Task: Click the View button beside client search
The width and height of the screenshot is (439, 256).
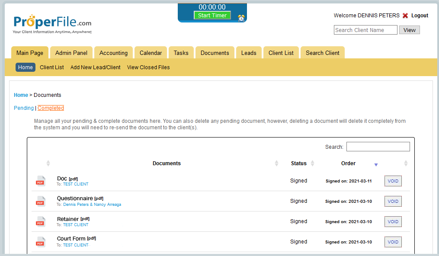Action: pyautogui.click(x=409, y=30)
